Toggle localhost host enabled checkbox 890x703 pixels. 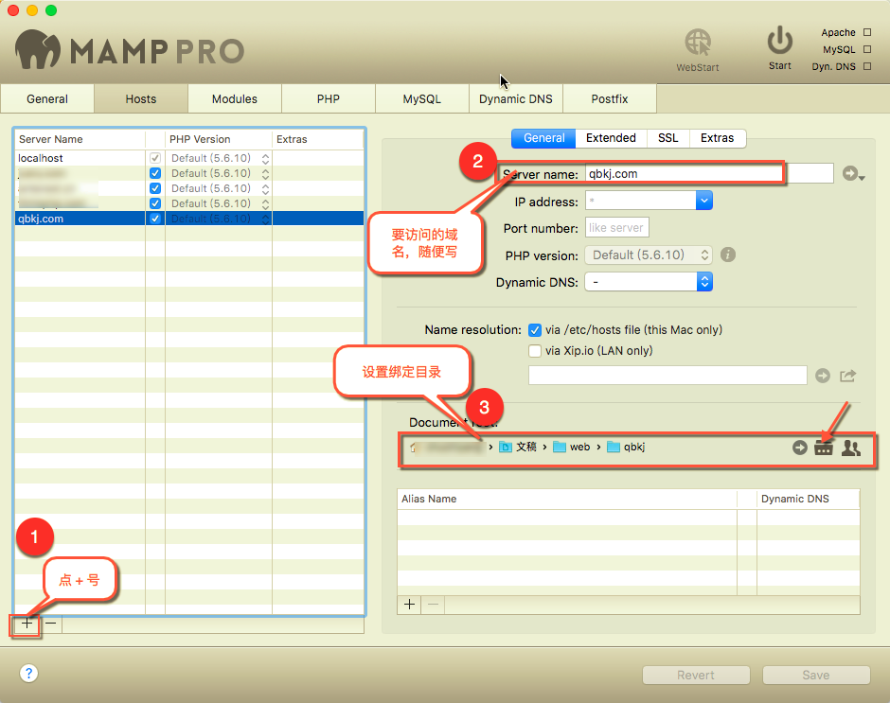point(155,158)
